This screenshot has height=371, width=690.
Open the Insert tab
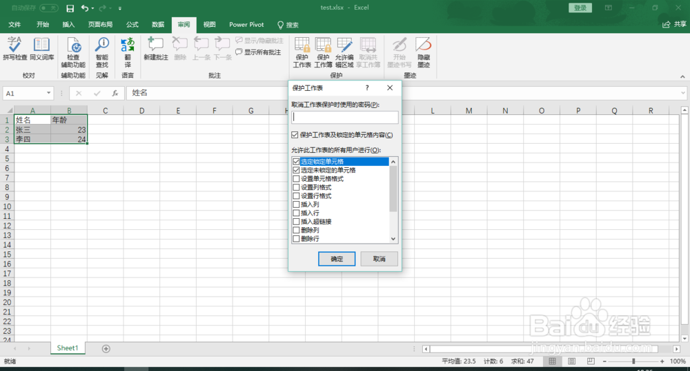[x=68, y=25]
